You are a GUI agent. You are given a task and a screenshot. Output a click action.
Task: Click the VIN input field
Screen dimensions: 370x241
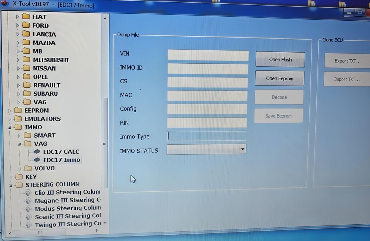208,55
